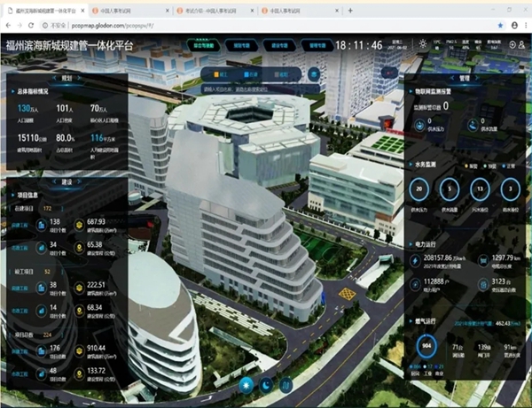532x408 pixels.
Task: Click the gas ring chart showing 904
Action: tap(426, 346)
